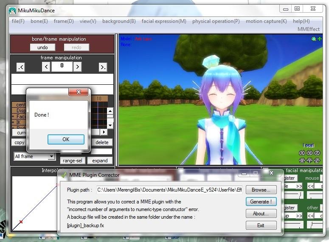This screenshot has width=329, height=242.
Task: Expand the 'IK' bone group row
Action: (x=13, y=122)
